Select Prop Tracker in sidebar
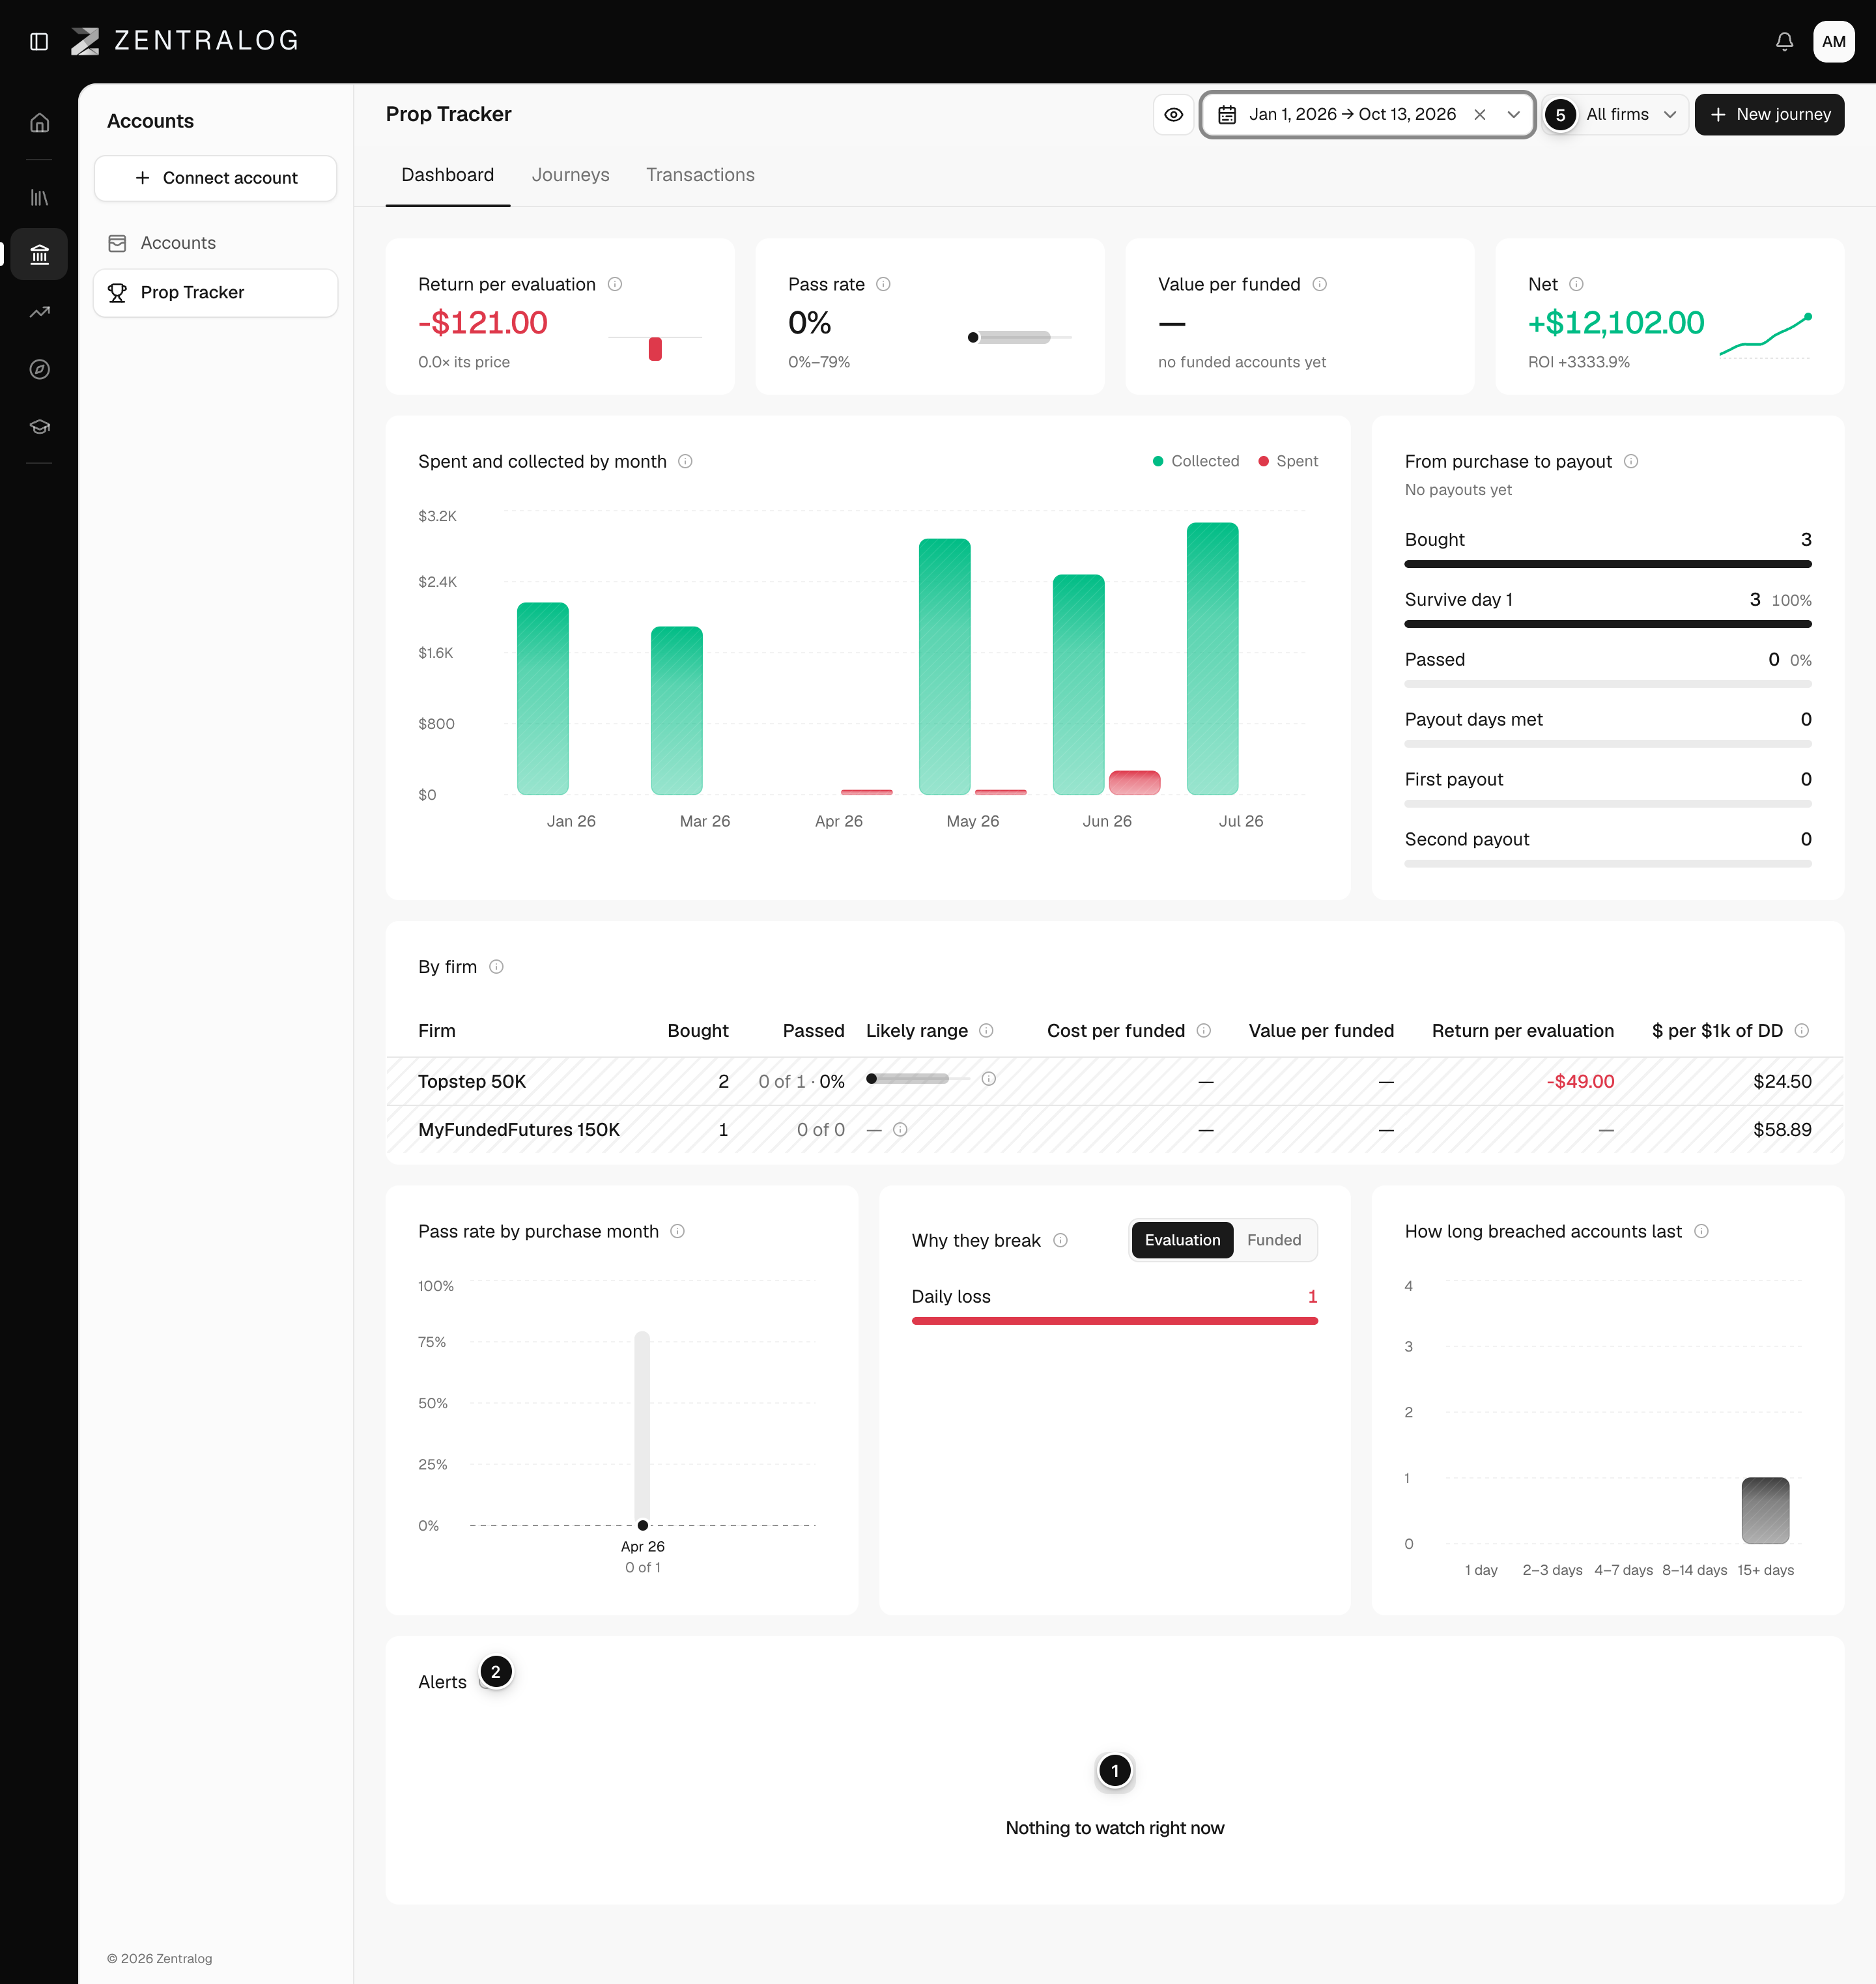 tap(215, 292)
